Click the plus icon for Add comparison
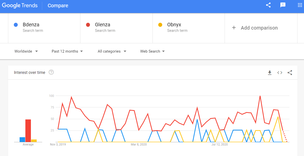 point(234,28)
